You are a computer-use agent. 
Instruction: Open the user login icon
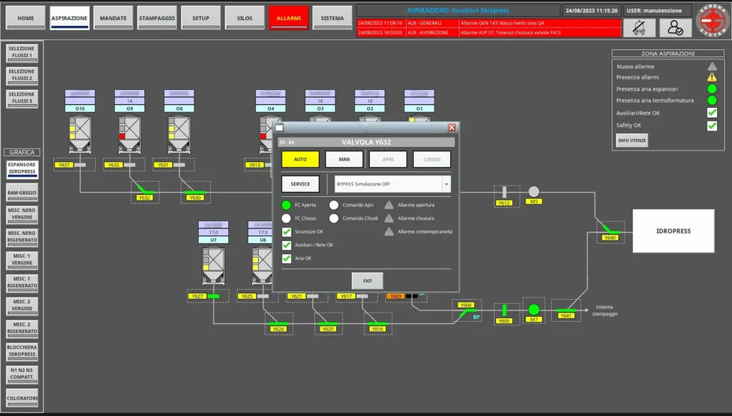(x=675, y=28)
